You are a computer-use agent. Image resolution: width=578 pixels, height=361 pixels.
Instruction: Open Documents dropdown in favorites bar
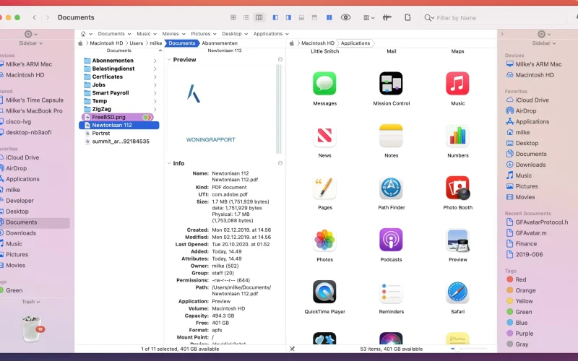pyautogui.click(x=114, y=33)
